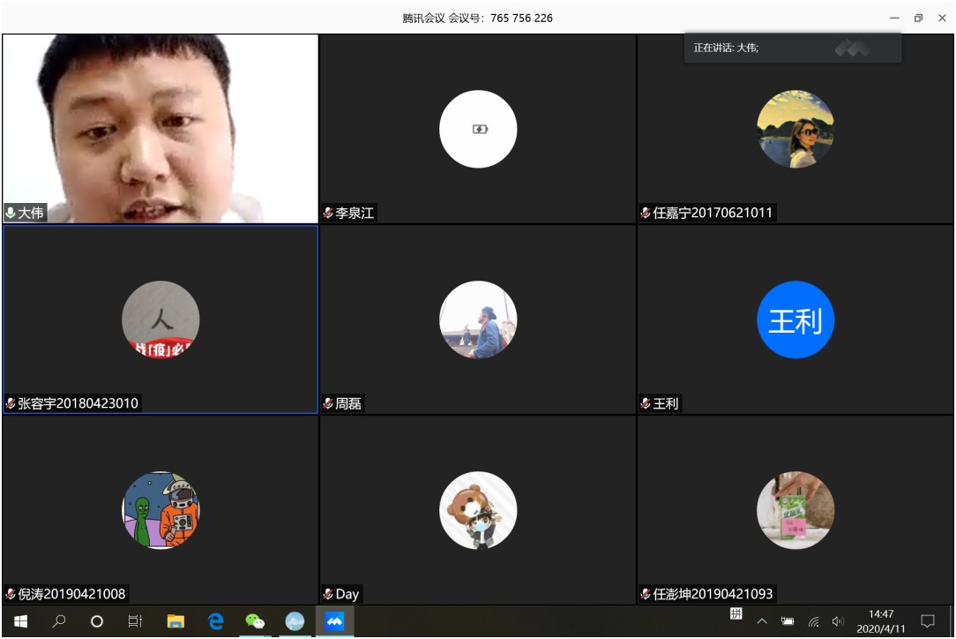Click the clock showing 14:47
Image resolution: width=956 pixels, height=639 pixels.
pos(880,621)
